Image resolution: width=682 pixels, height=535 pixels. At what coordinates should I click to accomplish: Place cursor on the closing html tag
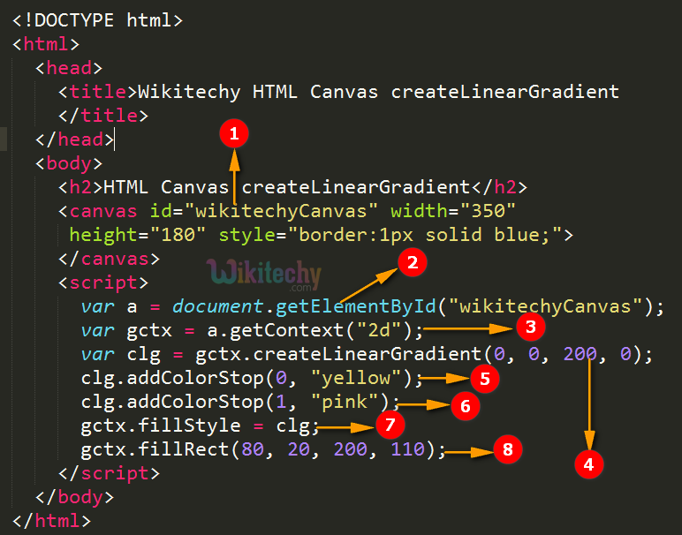click(x=51, y=521)
